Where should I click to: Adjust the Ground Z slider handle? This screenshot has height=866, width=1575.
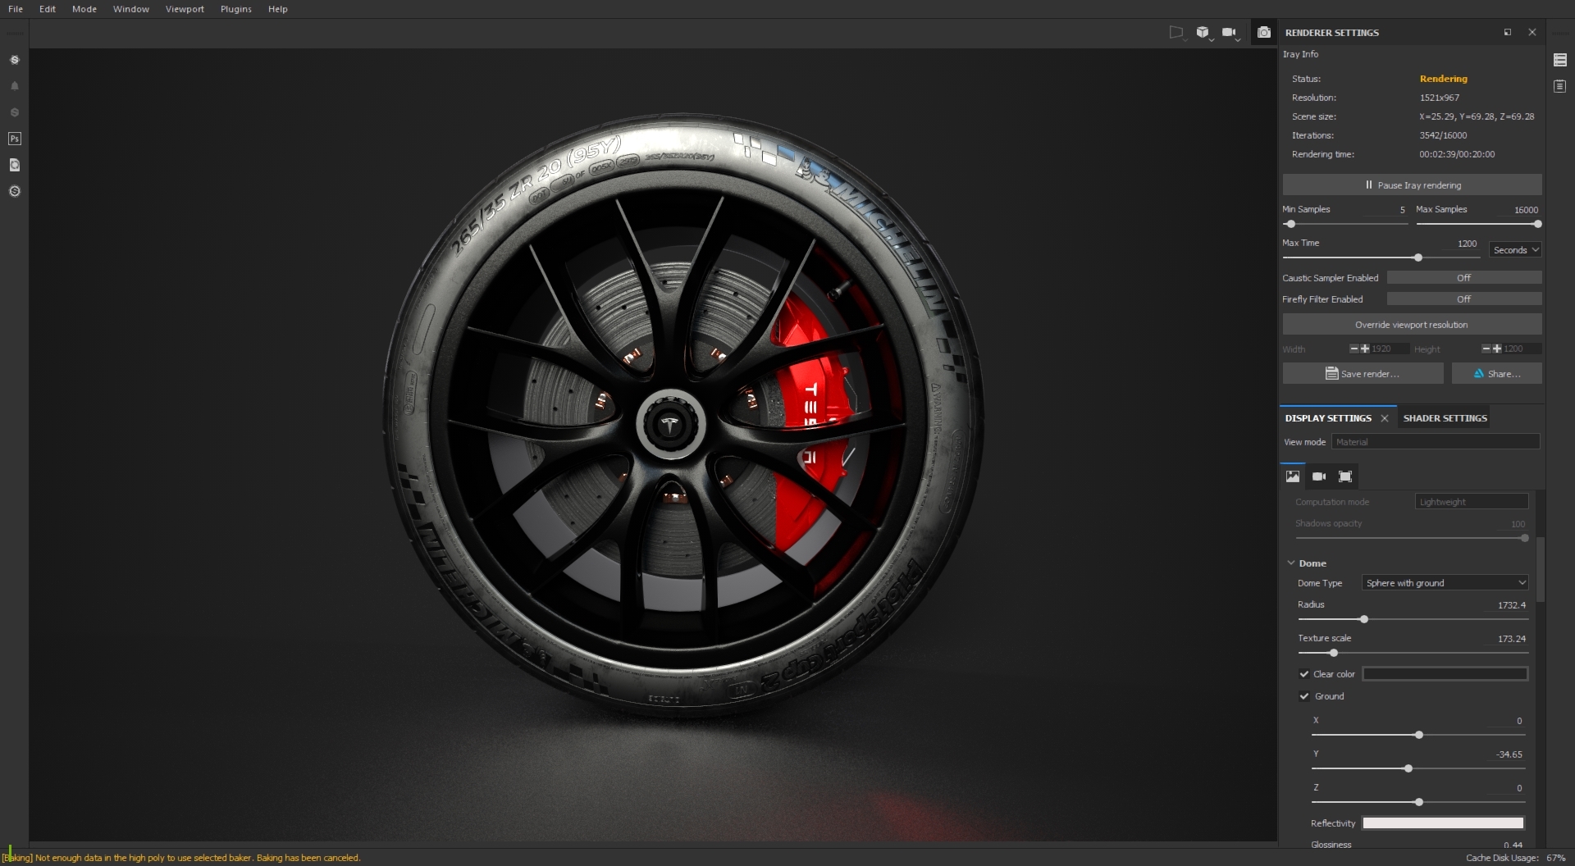pyautogui.click(x=1419, y=802)
